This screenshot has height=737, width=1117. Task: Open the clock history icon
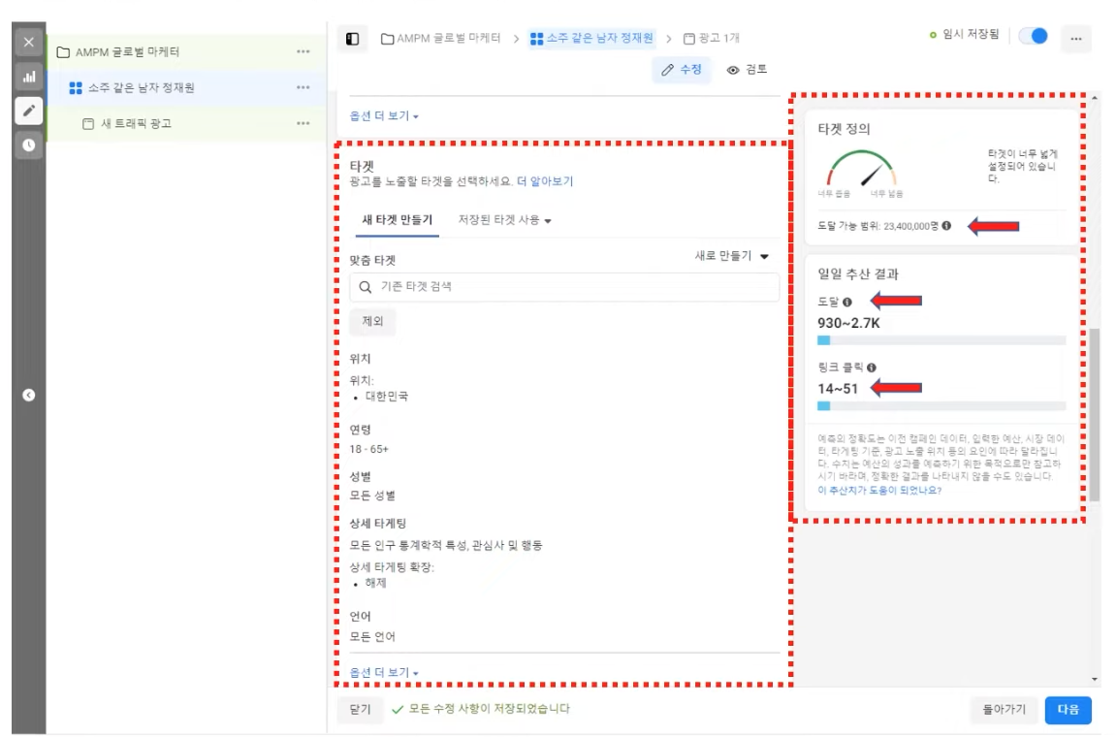click(28, 144)
